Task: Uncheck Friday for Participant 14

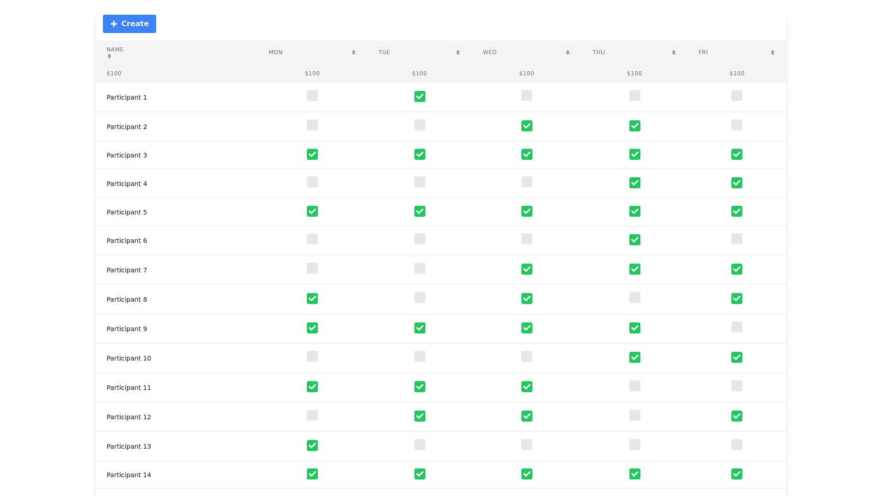Action: coord(737,474)
